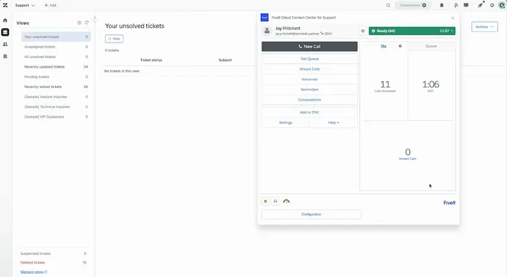This screenshot has width=507, height=277.
Task: Expand the Help dropdown in Five9
Action: click(x=333, y=123)
